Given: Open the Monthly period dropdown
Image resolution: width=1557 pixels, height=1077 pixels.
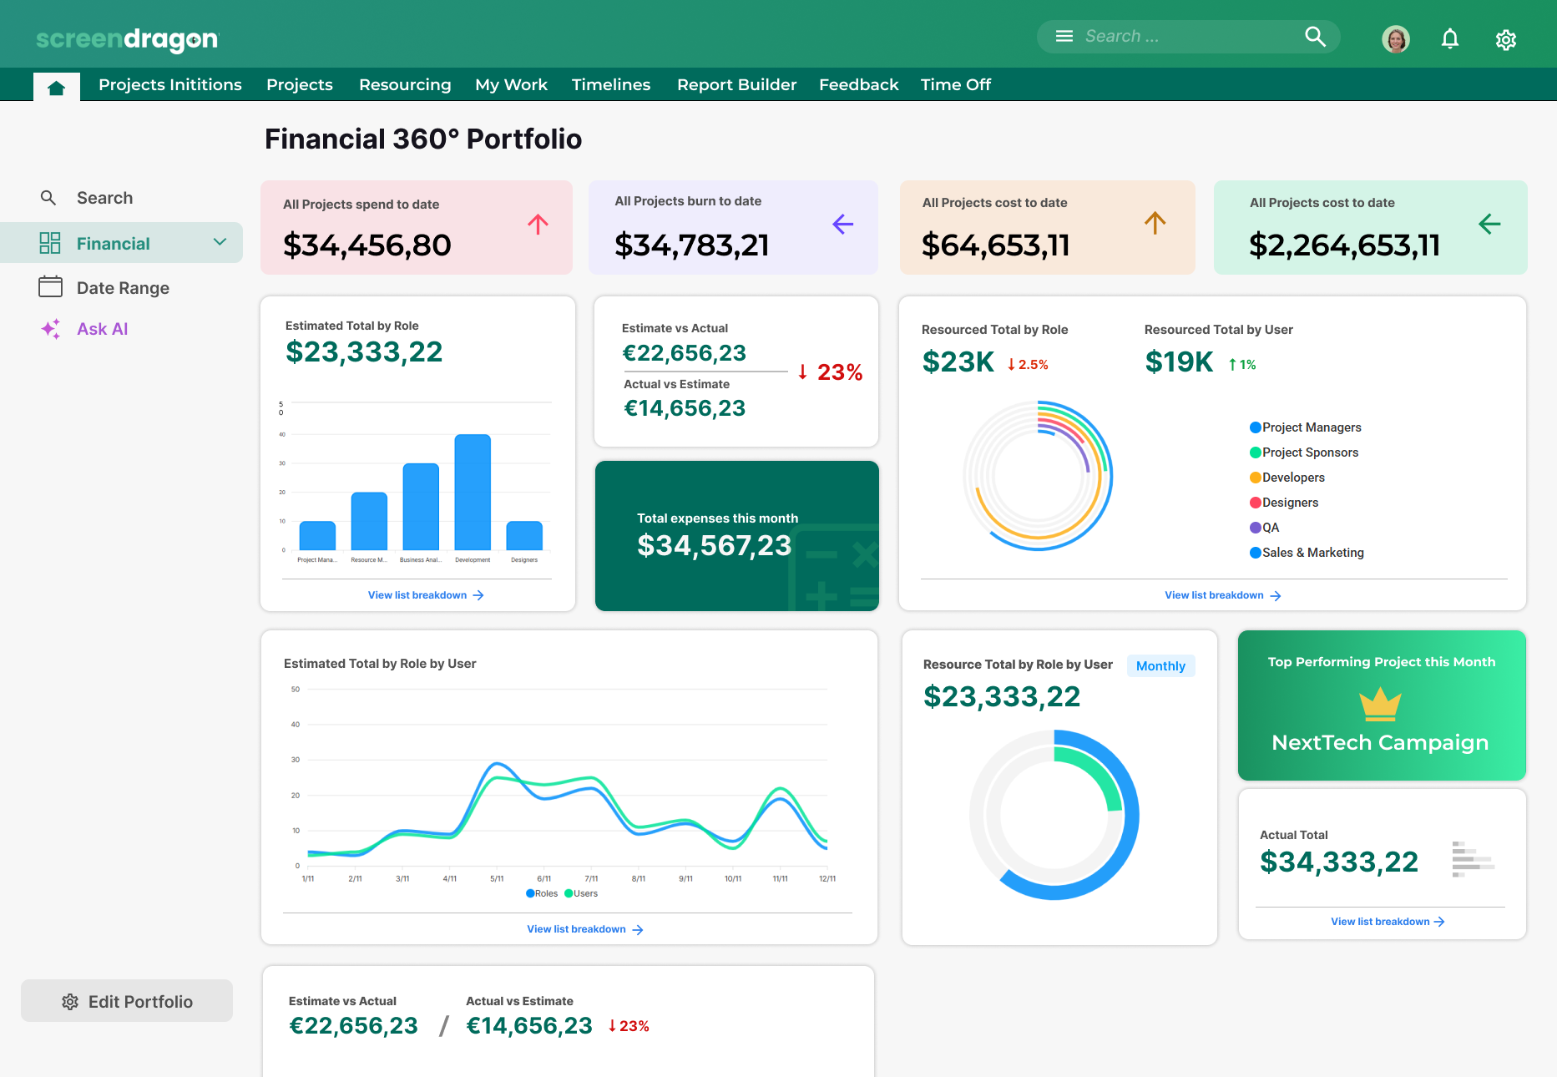Looking at the screenshot, I should (x=1160, y=665).
